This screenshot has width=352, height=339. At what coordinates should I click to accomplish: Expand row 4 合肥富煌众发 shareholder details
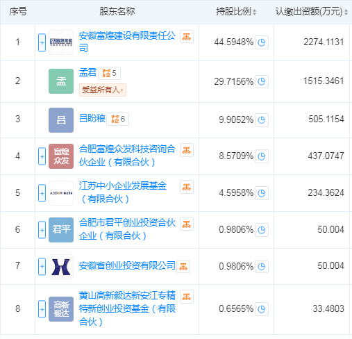tap(42, 156)
